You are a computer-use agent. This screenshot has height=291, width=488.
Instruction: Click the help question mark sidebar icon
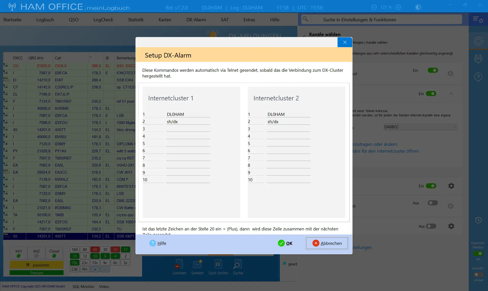(x=478, y=77)
